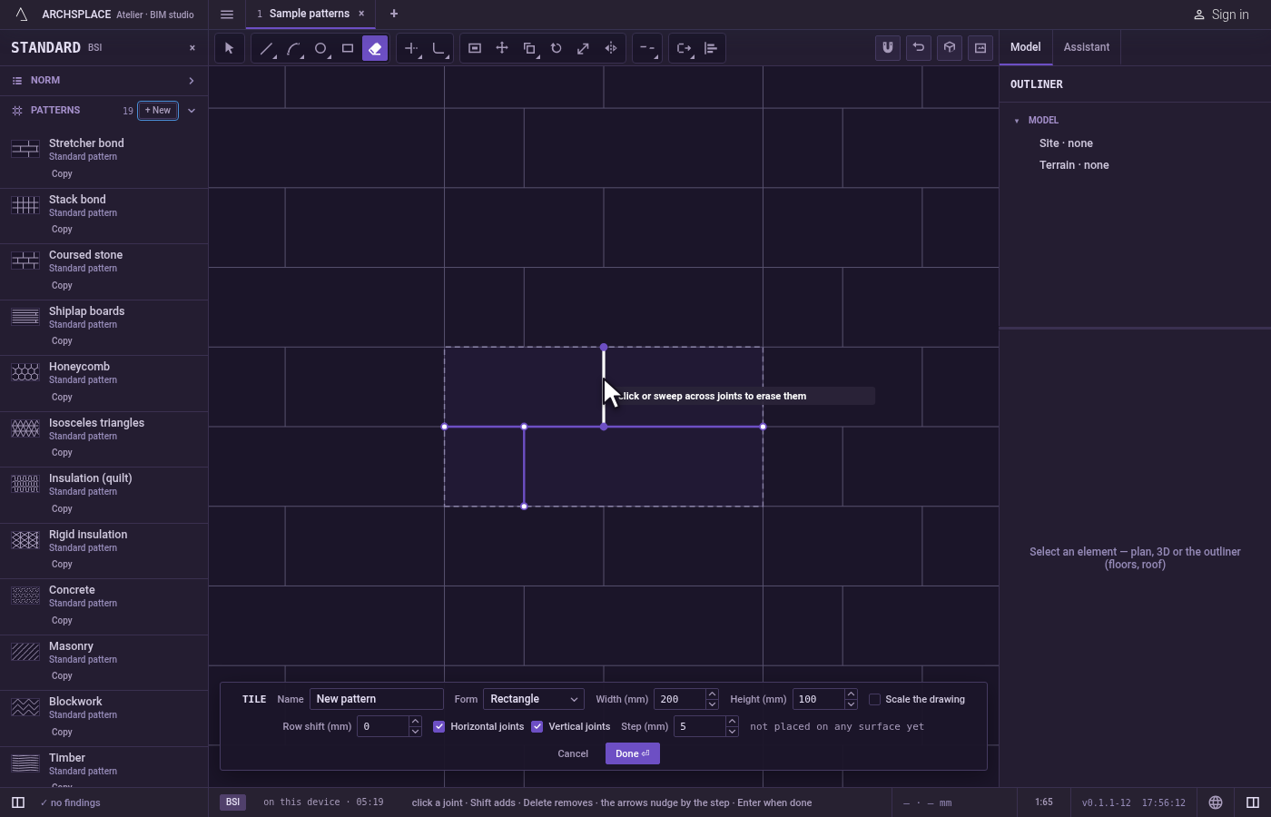Pick the Scale tool
Screen dimensions: 1271x817
coord(584,48)
